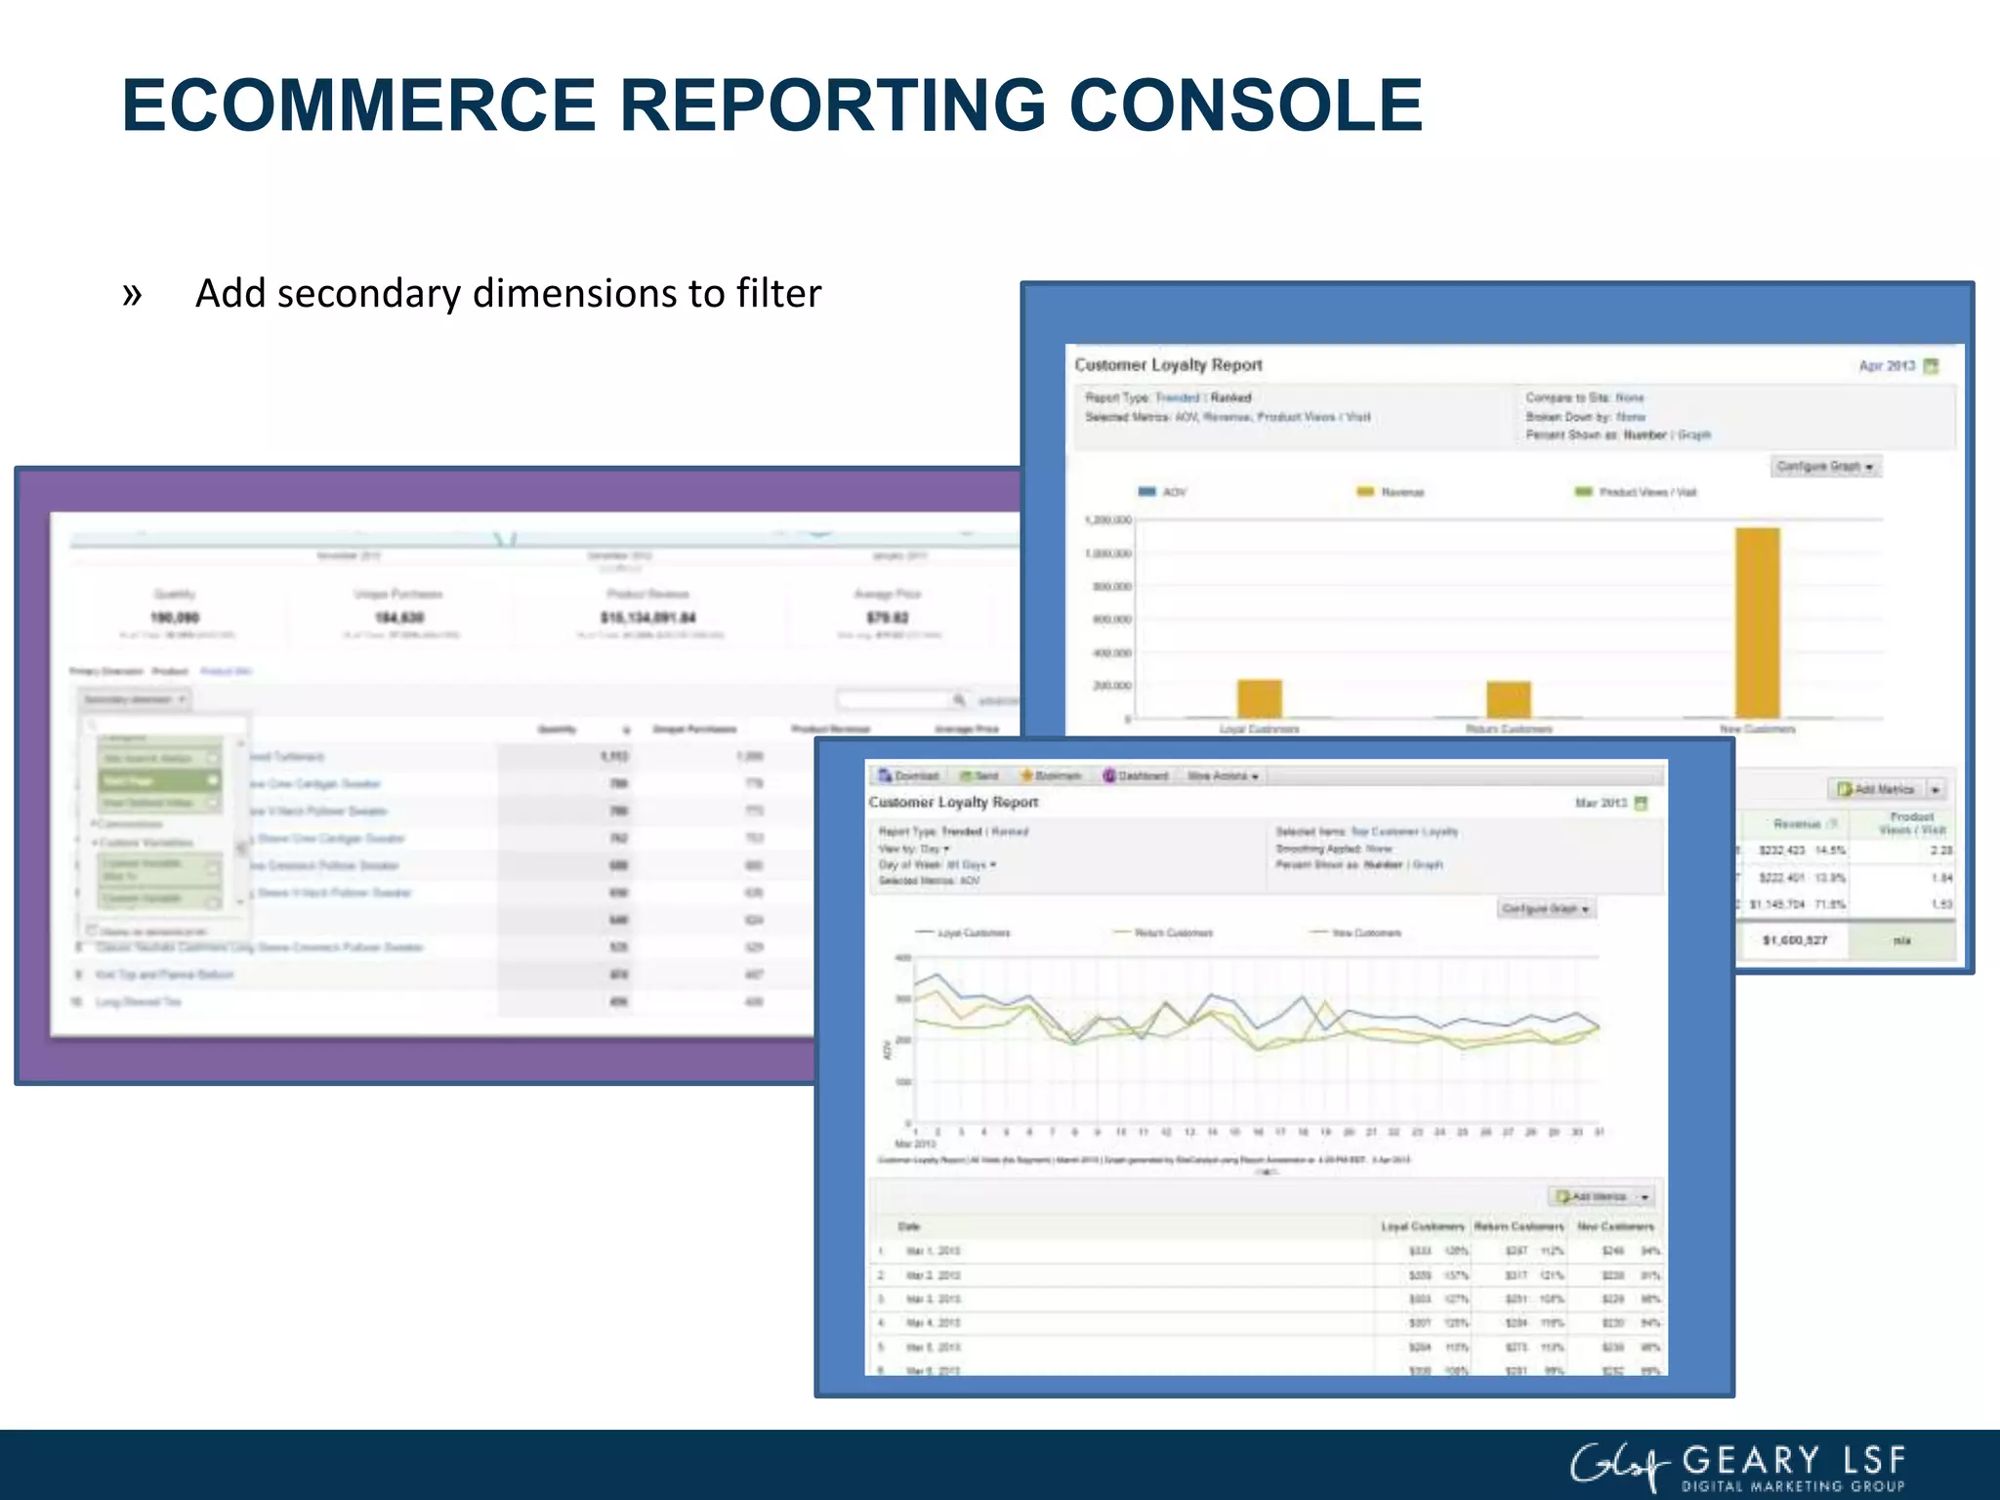Click Graph option in line chart Percent Shown as
Image resolution: width=2000 pixels, height=1500 pixels.
pyautogui.click(x=1428, y=864)
